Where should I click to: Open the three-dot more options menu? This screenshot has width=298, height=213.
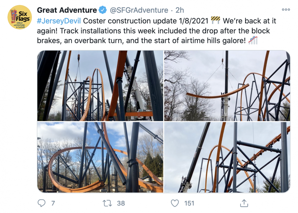click(x=286, y=10)
